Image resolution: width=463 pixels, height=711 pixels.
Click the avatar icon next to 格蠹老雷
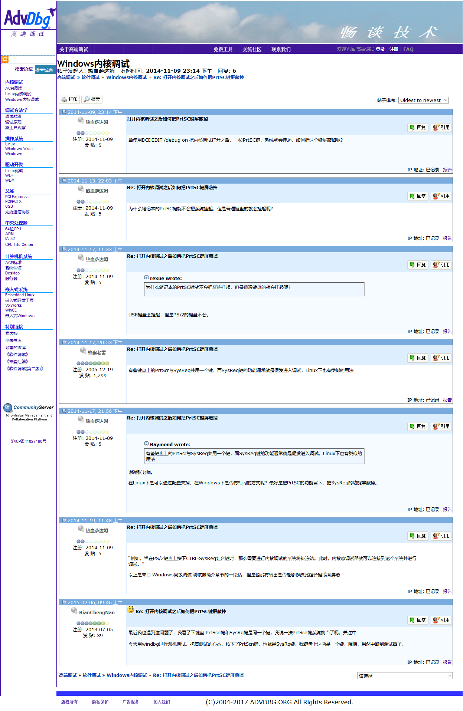[x=83, y=350]
